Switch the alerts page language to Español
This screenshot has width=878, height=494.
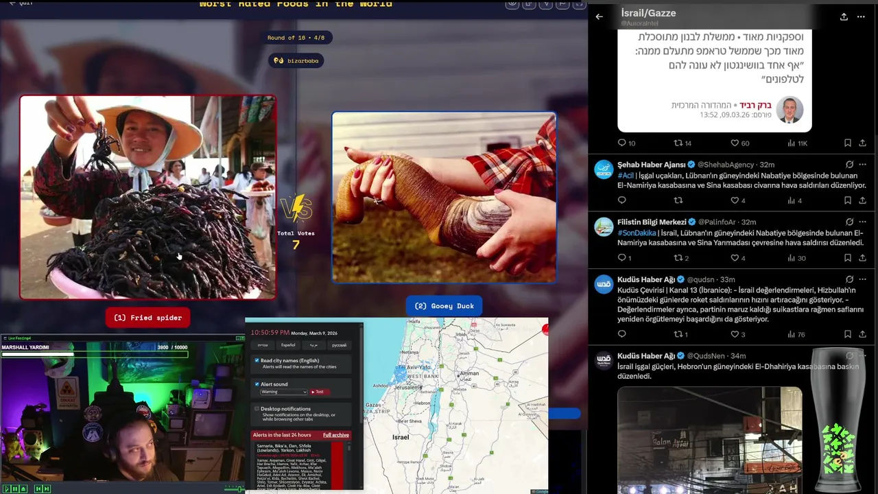coord(288,345)
